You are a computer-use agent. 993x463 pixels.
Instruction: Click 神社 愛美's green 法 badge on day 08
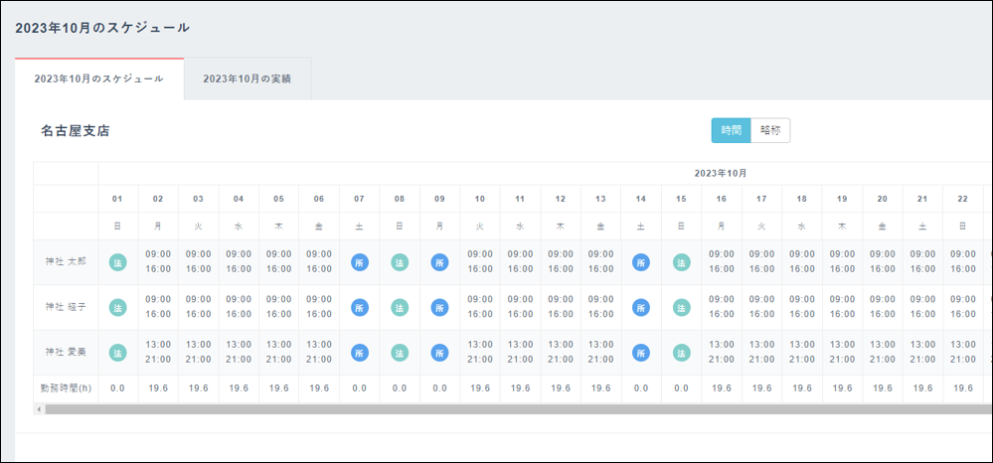click(x=400, y=353)
